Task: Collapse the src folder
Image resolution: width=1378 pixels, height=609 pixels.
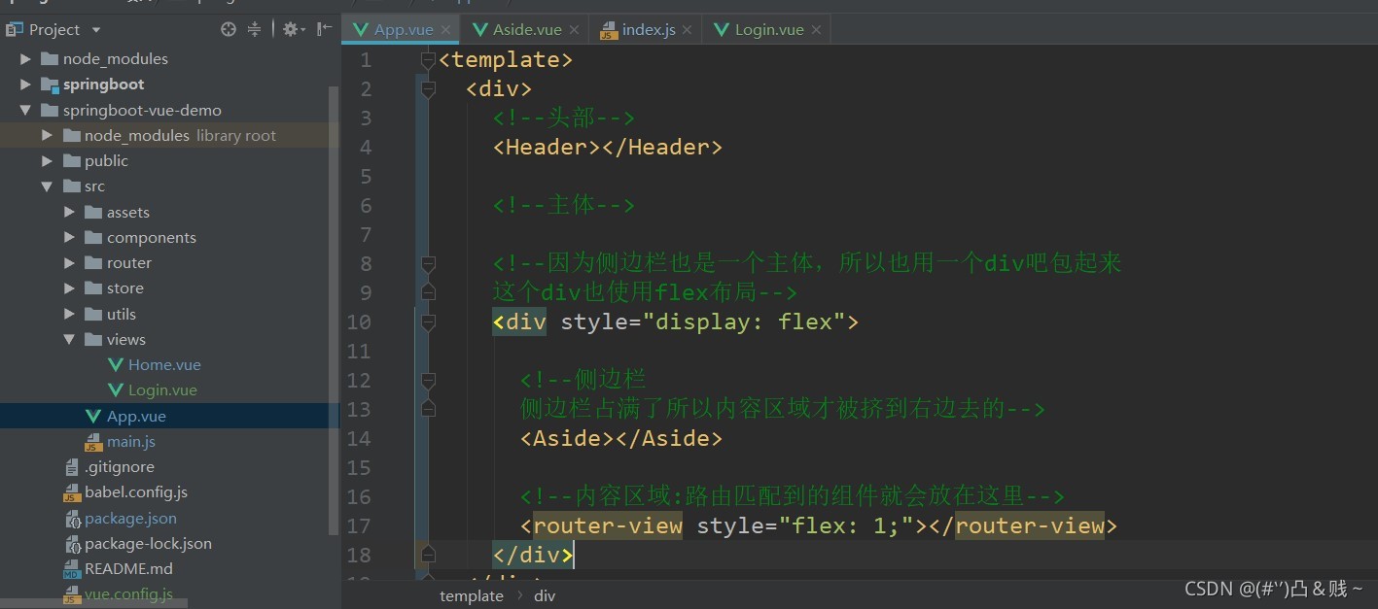Action: [47, 186]
